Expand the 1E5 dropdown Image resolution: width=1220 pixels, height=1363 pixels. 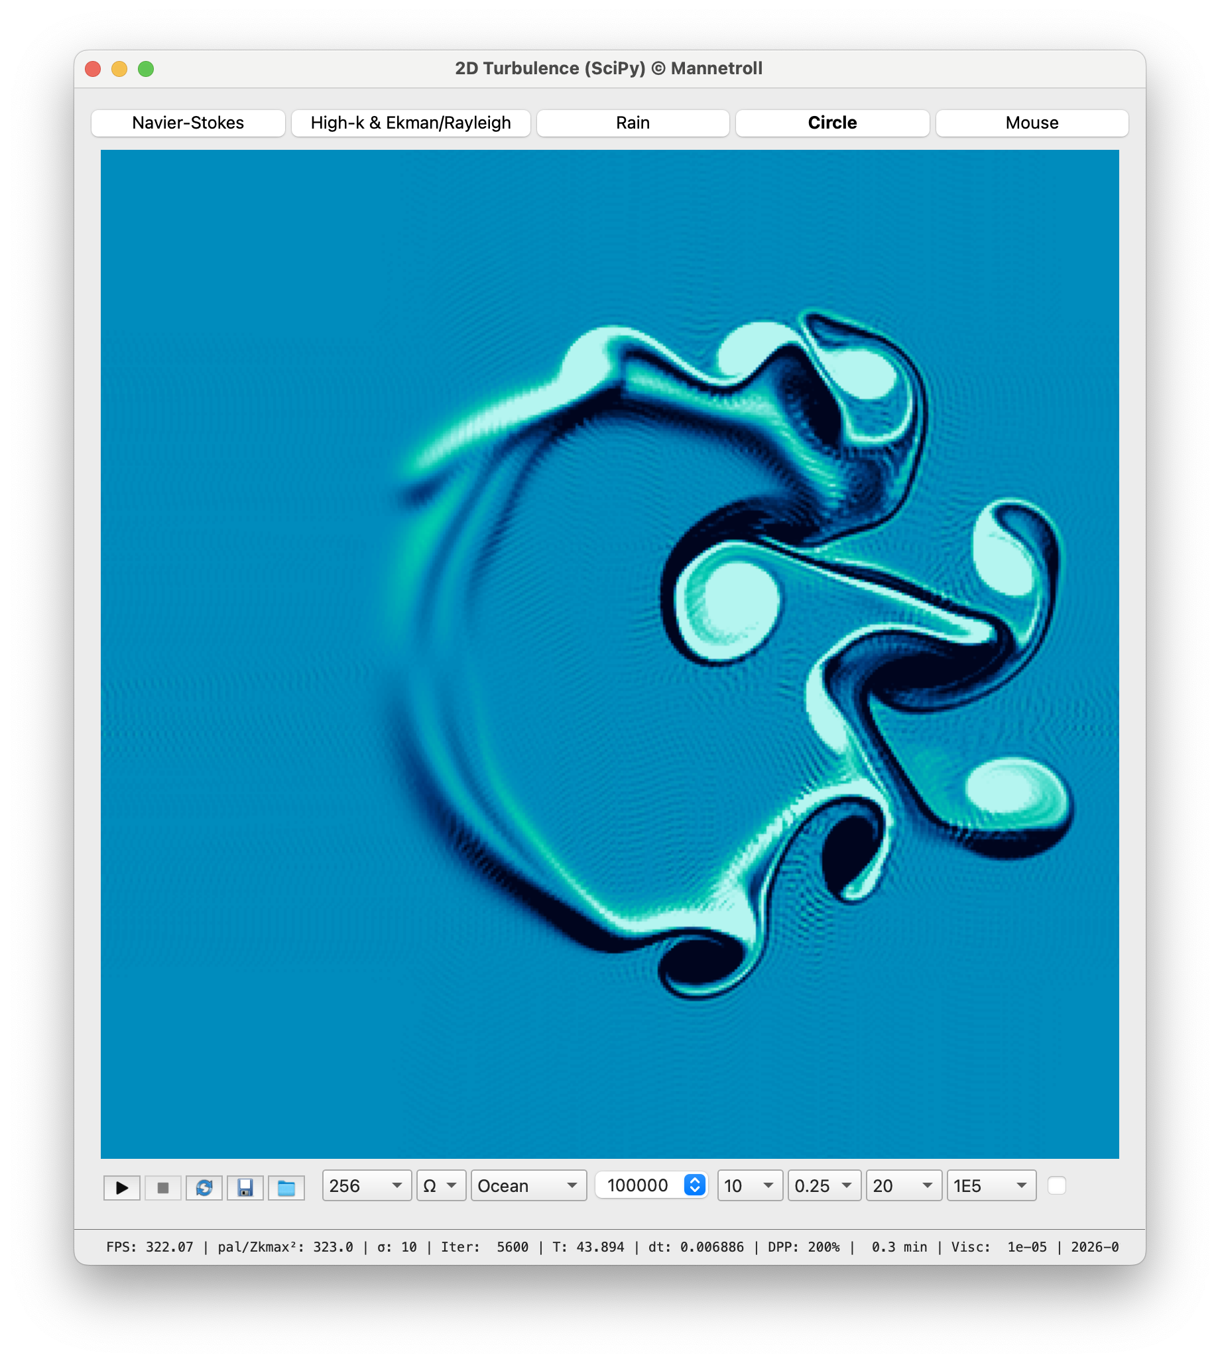tap(991, 1186)
